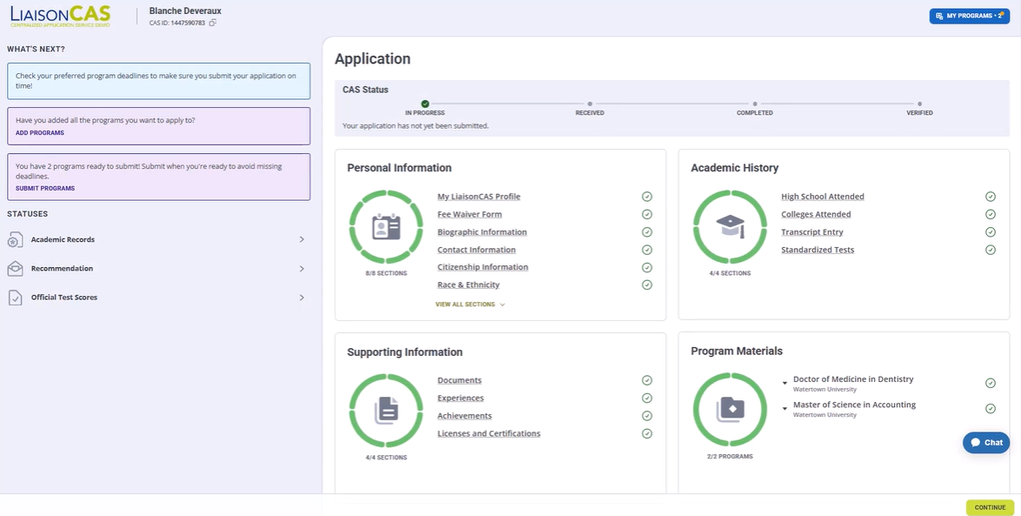1021x516 pixels.
Task: Click the checkmark beside High School Attended
Action: point(991,196)
